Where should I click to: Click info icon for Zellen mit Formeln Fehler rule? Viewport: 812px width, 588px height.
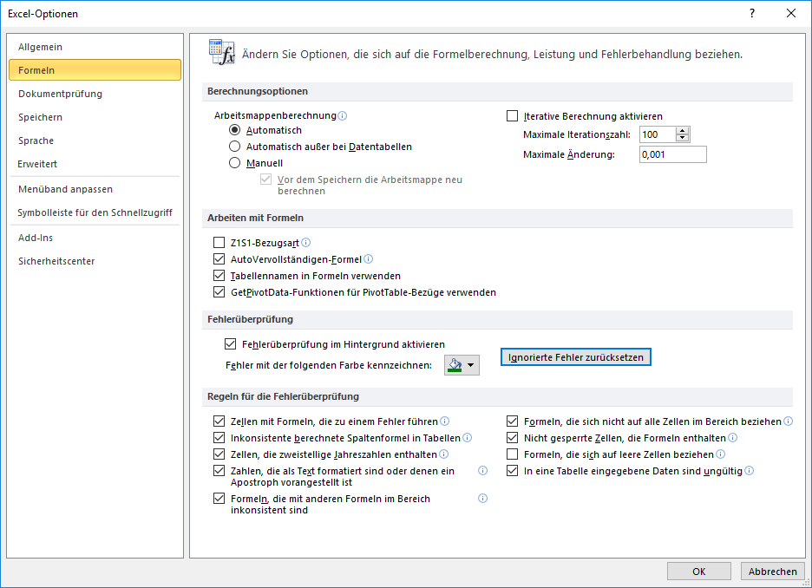[x=445, y=421]
